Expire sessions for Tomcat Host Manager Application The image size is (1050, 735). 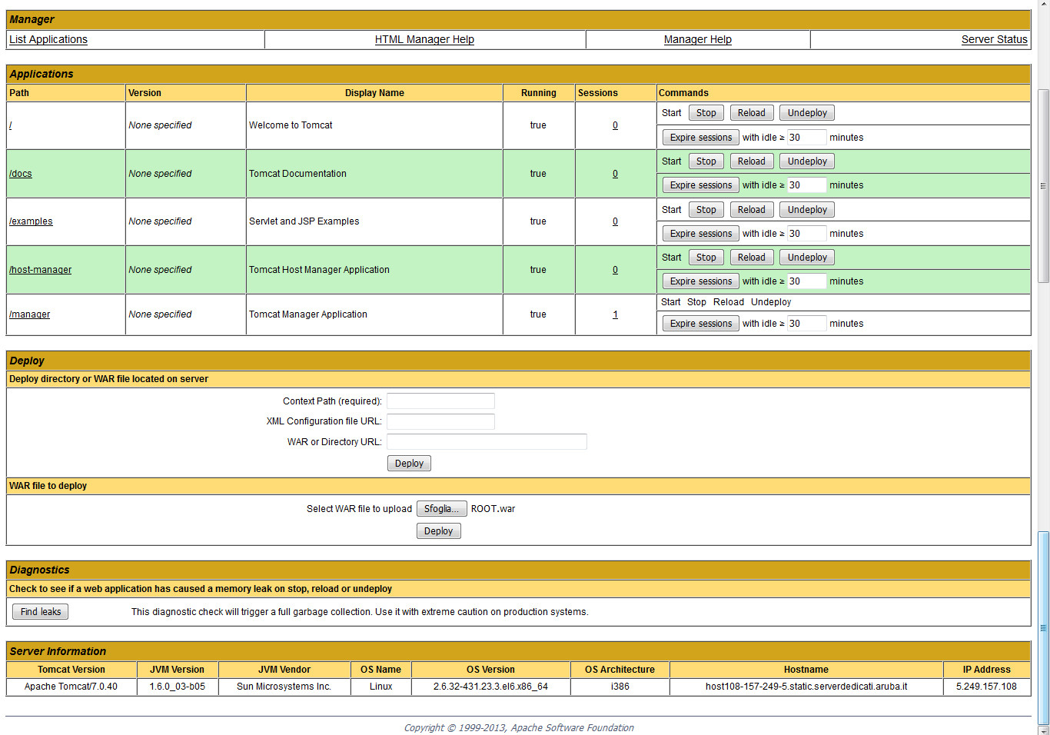pyautogui.click(x=701, y=281)
